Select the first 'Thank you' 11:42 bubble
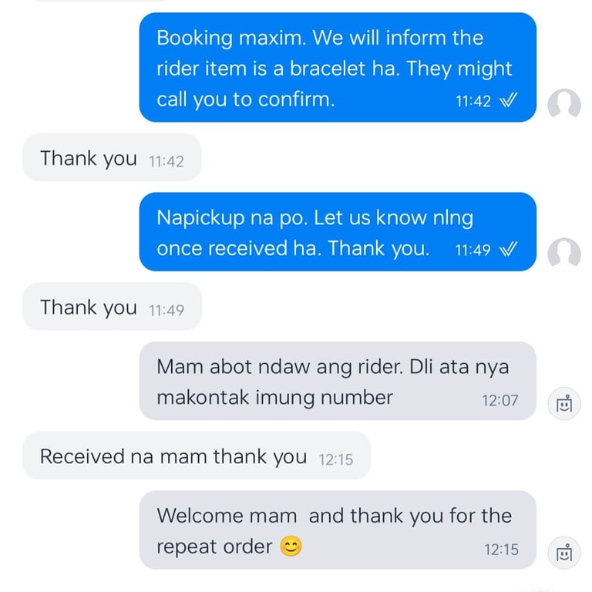592x592 pixels. [112, 157]
